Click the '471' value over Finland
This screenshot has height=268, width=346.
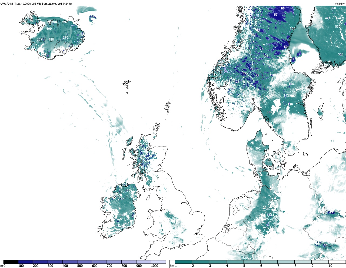point(328,18)
